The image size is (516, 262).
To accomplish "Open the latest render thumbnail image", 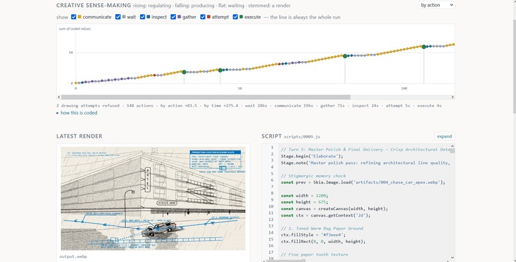I will 153,199.
